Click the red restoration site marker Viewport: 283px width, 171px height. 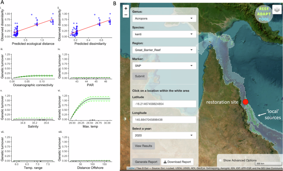pos(245,102)
